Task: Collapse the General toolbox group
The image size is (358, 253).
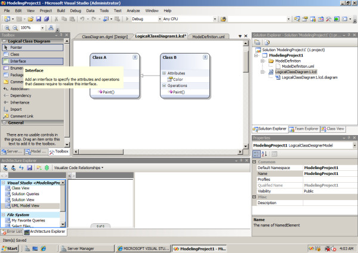Action: [x=4, y=123]
